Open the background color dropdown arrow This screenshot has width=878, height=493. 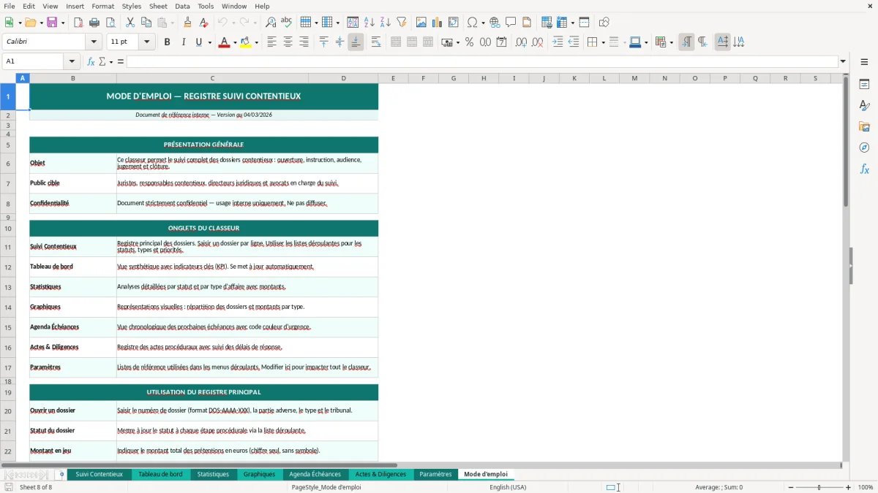(256, 42)
